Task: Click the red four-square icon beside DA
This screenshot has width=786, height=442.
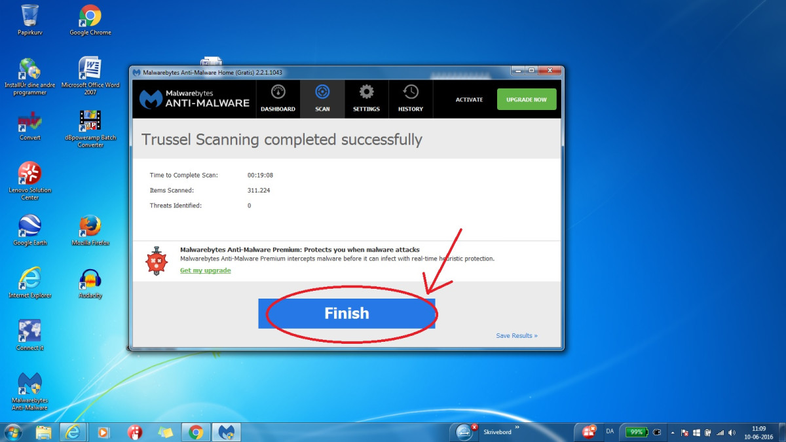Action: tap(588, 432)
